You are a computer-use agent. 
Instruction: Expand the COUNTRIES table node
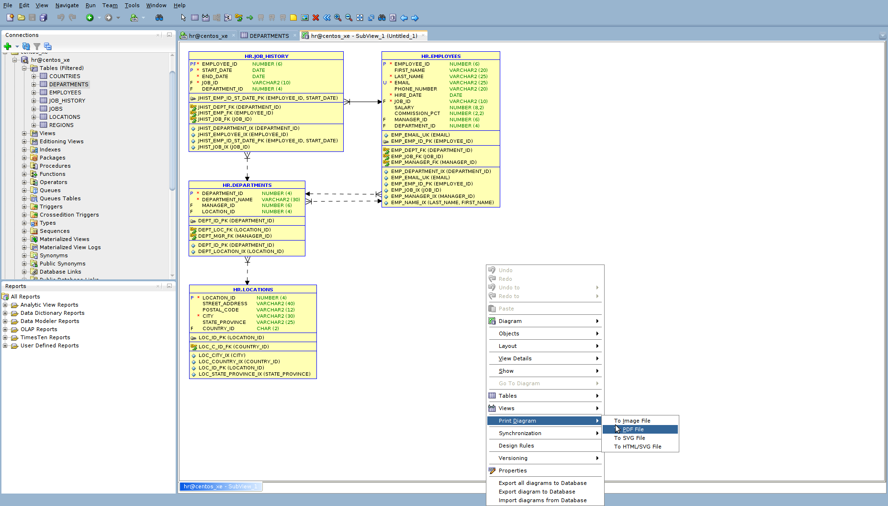(x=34, y=76)
